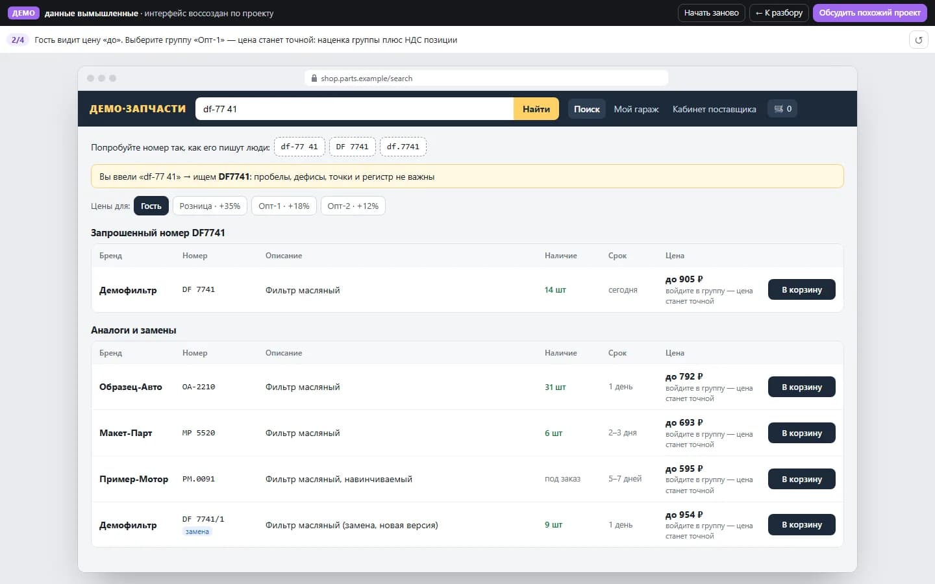Choose the Опт-2 +12% price group
The image size is (935, 584).
click(x=353, y=206)
